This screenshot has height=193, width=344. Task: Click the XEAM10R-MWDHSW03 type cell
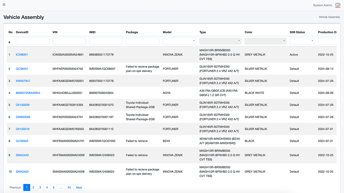pyautogui.click(x=220, y=141)
